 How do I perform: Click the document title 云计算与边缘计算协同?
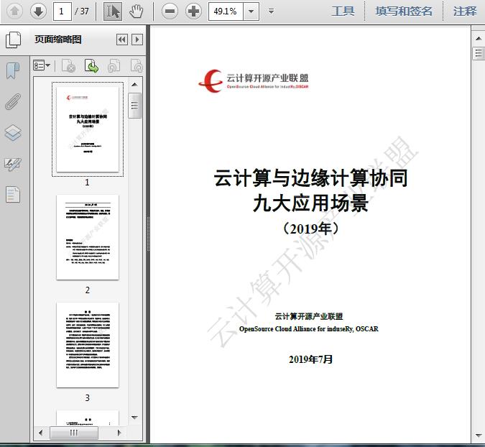[310, 178]
